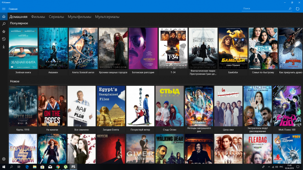Open the Windows Start menu
The image size is (303, 170).
coord(4,167)
